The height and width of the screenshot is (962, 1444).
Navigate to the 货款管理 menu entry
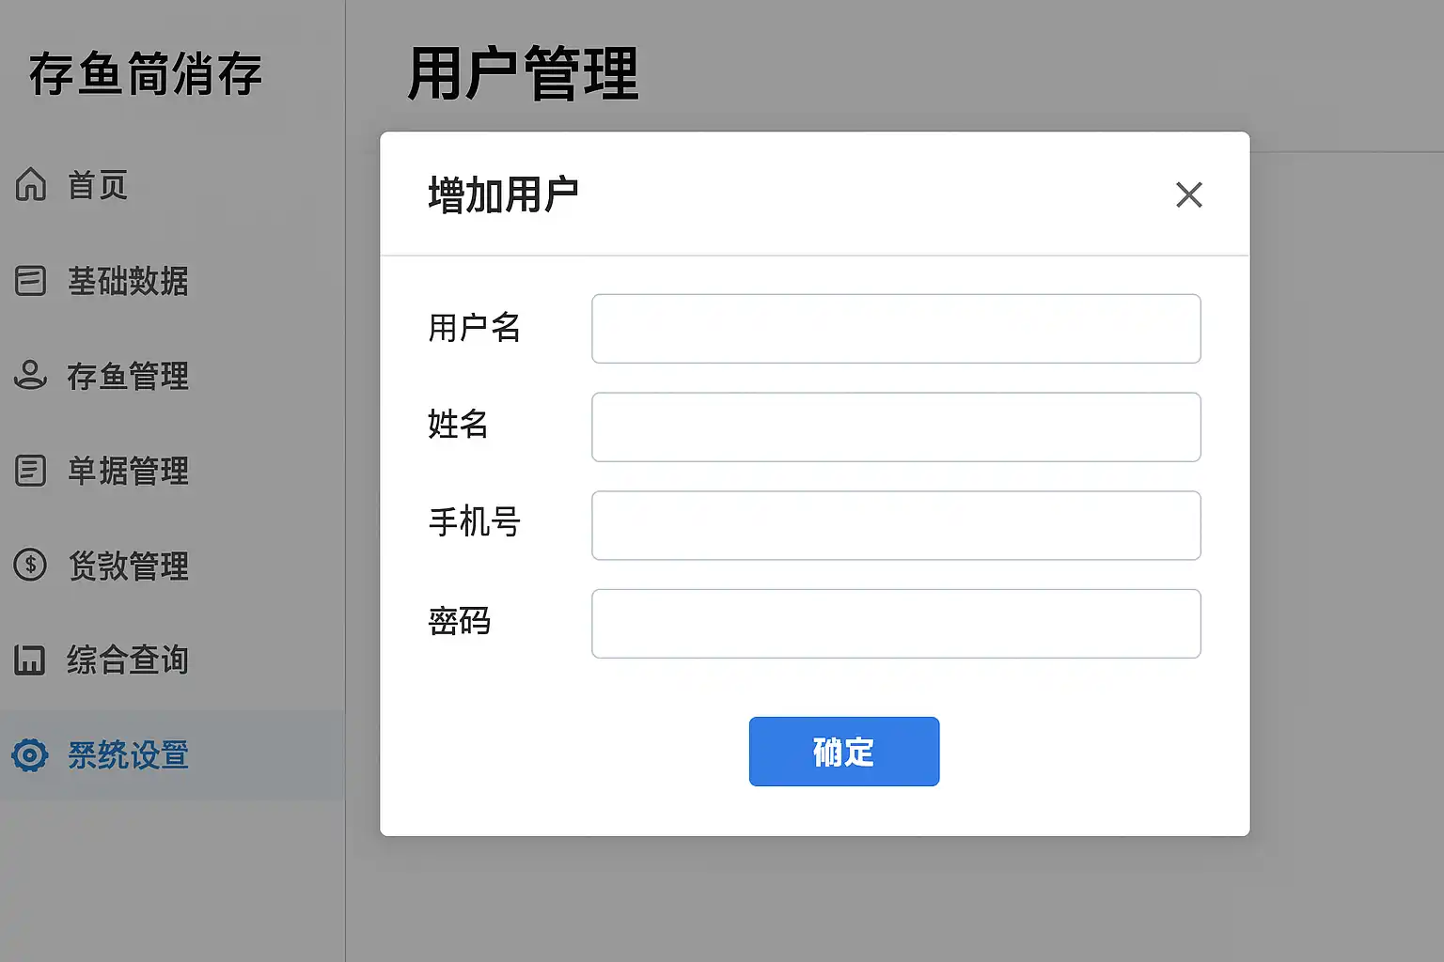pos(128,566)
